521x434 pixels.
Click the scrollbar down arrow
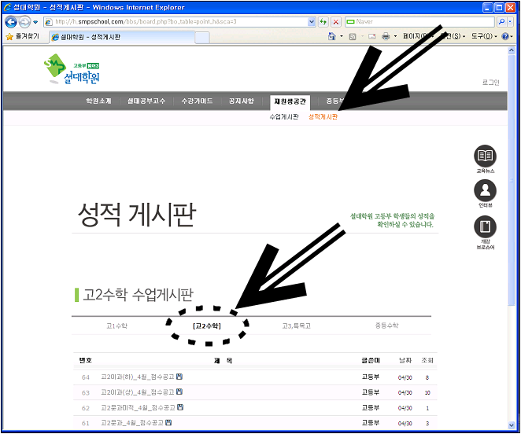[x=512, y=425]
